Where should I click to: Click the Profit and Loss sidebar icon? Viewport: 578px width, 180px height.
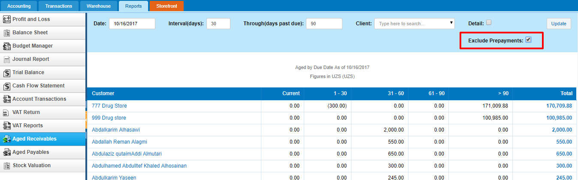[x=7, y=19]
